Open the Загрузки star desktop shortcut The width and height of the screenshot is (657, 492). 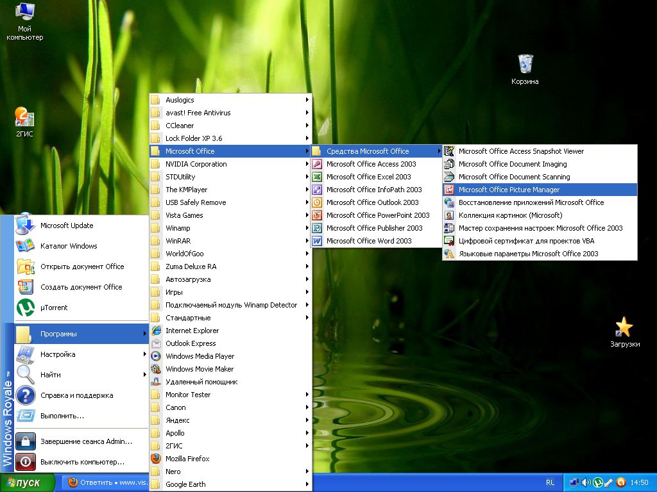(624, 327)
